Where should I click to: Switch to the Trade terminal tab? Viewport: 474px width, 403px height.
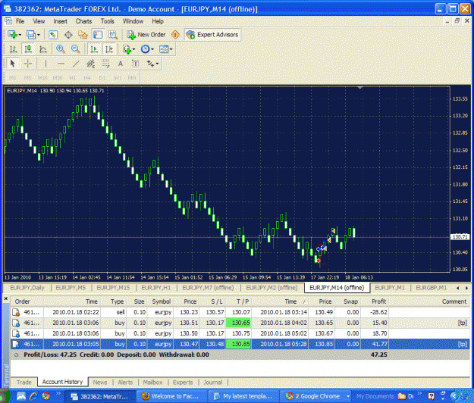click(24, 382)
